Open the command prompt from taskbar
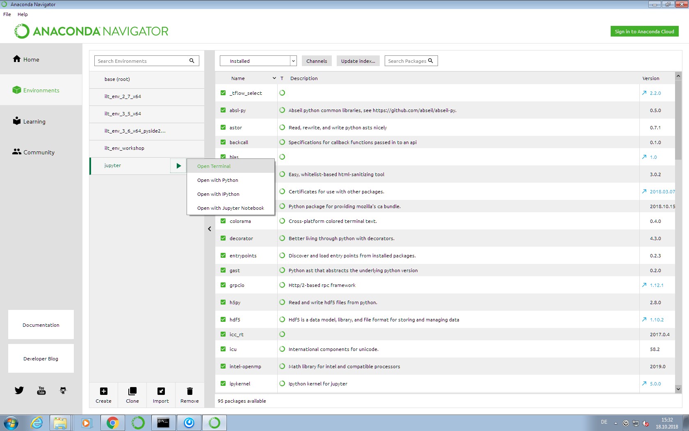The width and height of the screenshot is (689, 431). point(163,423)
